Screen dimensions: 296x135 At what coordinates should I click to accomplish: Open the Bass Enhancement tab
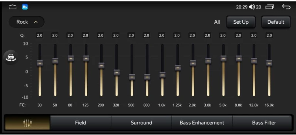click(x=202, y=123)
